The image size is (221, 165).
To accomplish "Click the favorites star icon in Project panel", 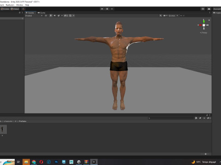I will tap(204, 118).
